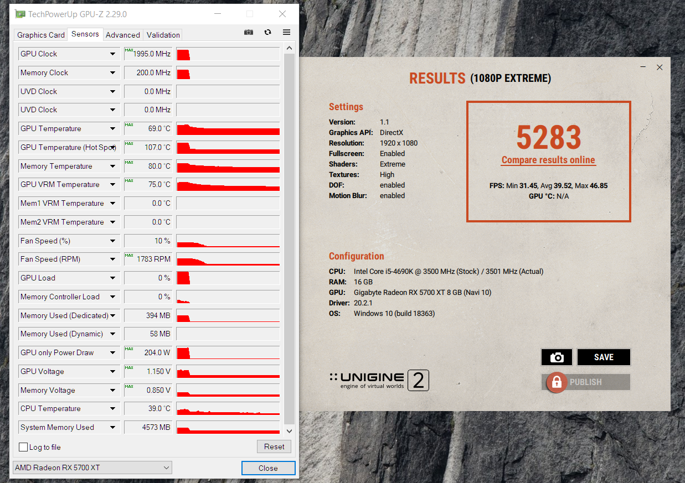This screenshot has width=685, height=483.
Task: Open Memory Clock sensor dropdown
Action: click(x=113, y=72)
